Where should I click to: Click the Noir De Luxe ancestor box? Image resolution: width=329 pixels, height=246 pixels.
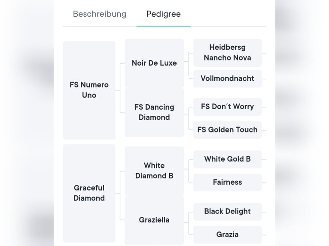pyautogui.click(x=154, y=63)
